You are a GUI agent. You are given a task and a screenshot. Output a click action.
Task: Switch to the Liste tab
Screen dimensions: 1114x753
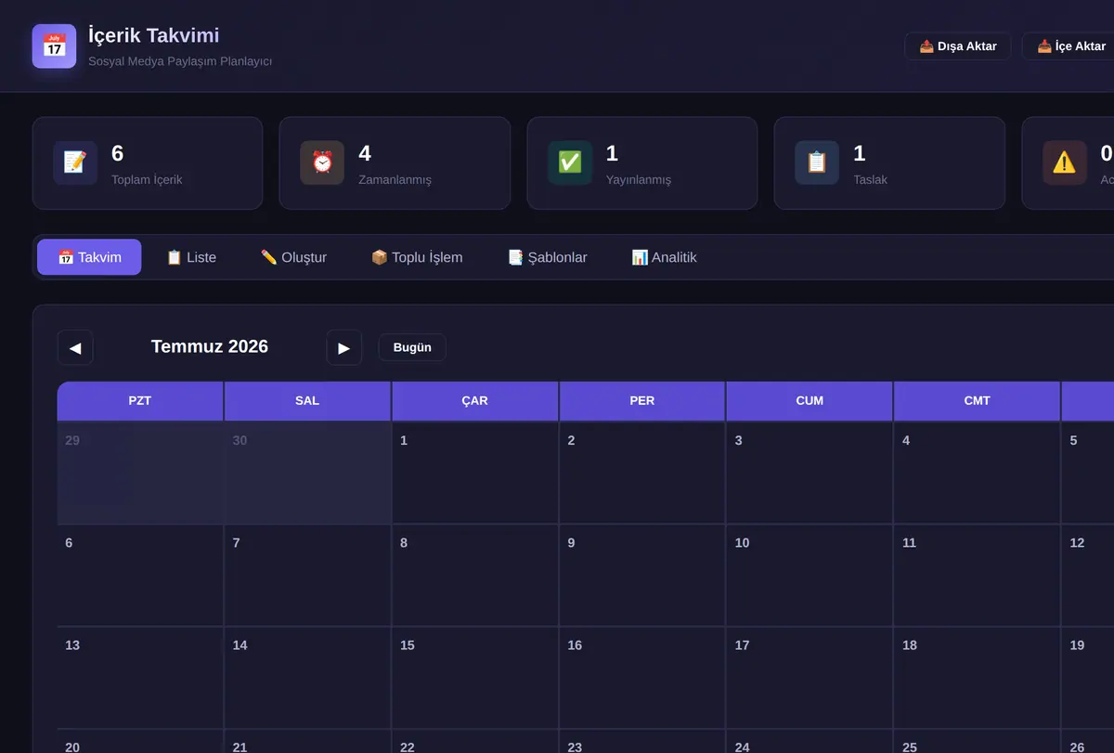pyautogui.click(x=191, y=257)
